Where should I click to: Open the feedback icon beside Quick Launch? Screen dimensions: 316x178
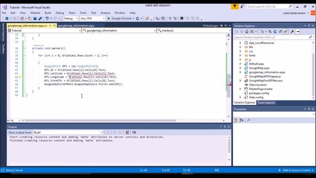pyautogui.click(x=242, y=6)
